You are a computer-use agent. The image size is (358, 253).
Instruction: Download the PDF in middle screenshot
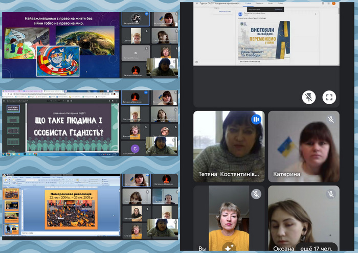(109, 101)
